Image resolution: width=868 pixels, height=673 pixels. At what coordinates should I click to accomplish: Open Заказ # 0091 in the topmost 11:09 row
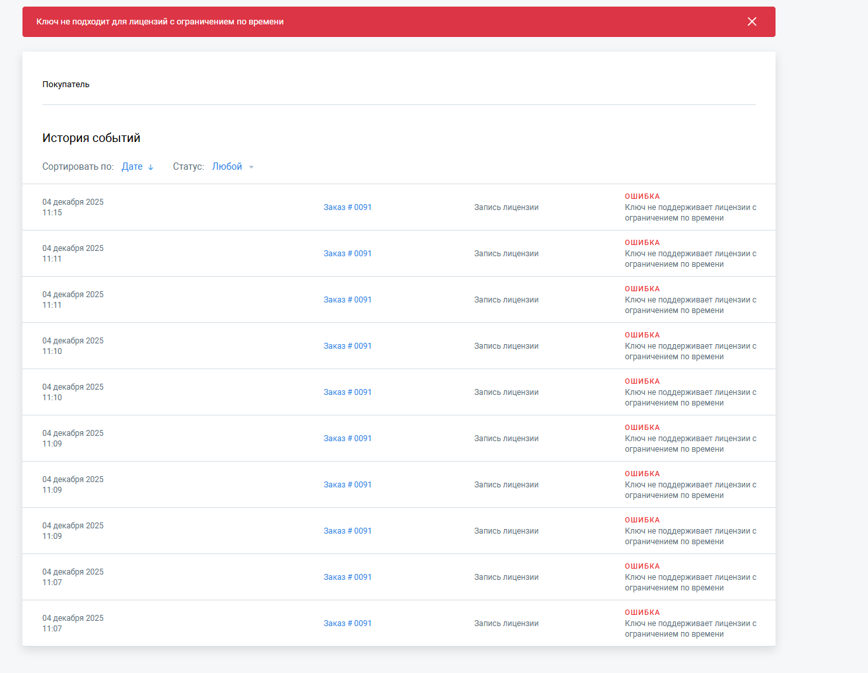pyautogui.click(x=347, y=439)
